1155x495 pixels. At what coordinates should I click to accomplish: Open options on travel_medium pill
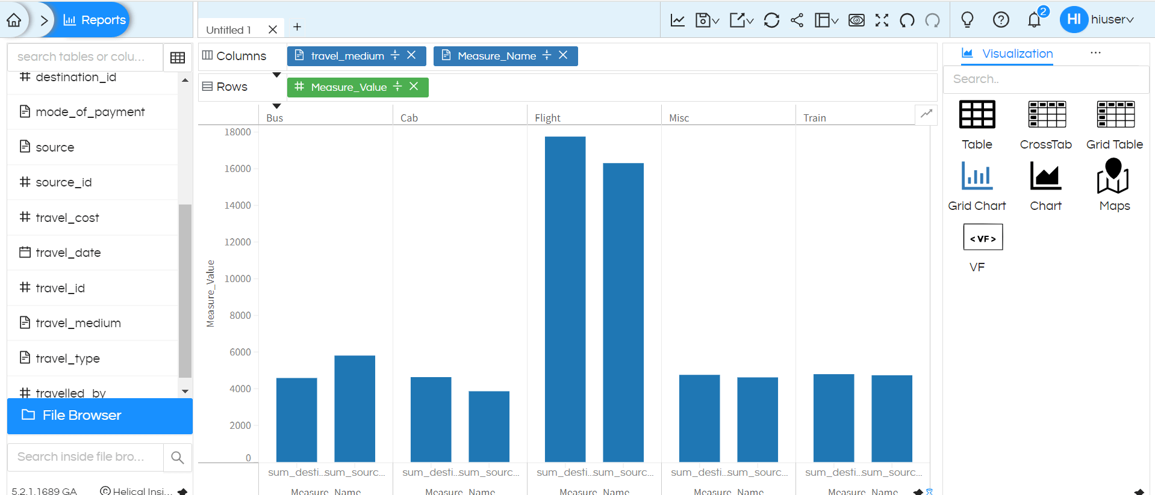pyautogui.click(x=395, y=55)
